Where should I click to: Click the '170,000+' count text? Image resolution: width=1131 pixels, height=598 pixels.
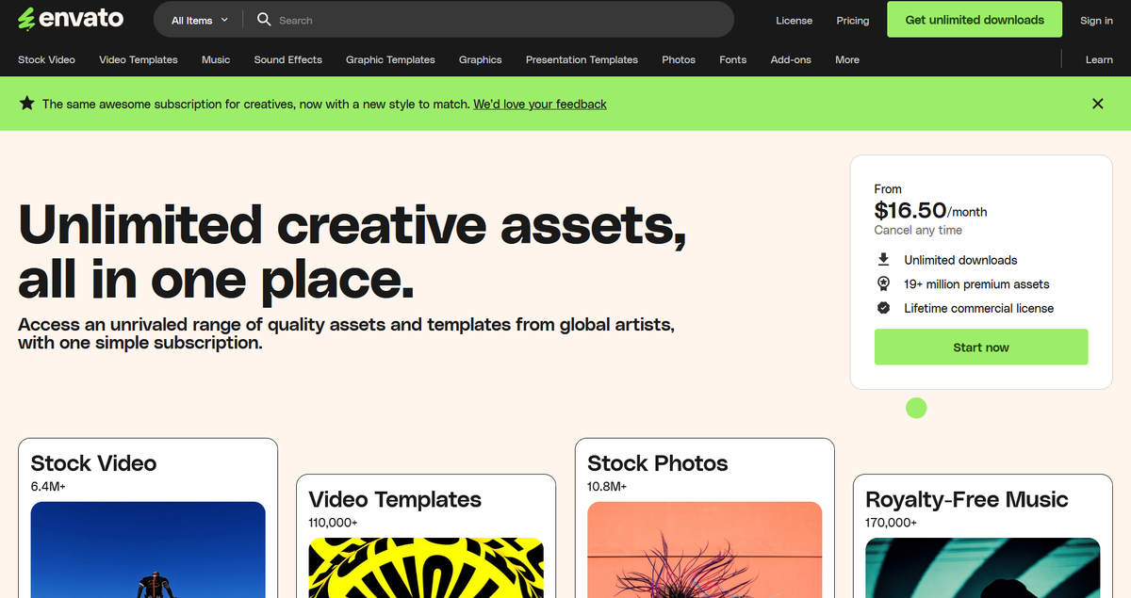tap(891, 522)
